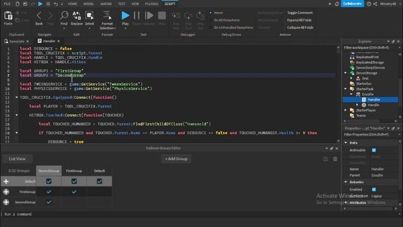Click the plus icon on FirstGroup row
403x227 pixels.
coord(6,192)
